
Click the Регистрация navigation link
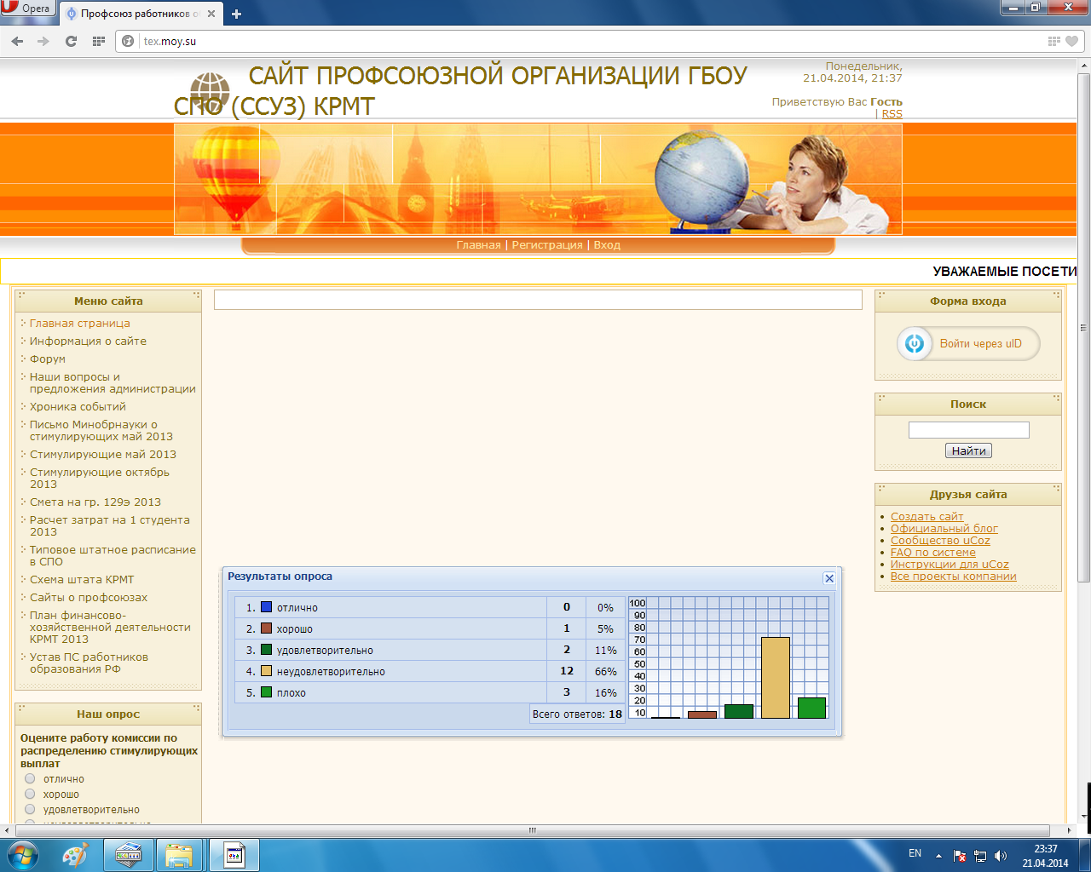(547, 245)
